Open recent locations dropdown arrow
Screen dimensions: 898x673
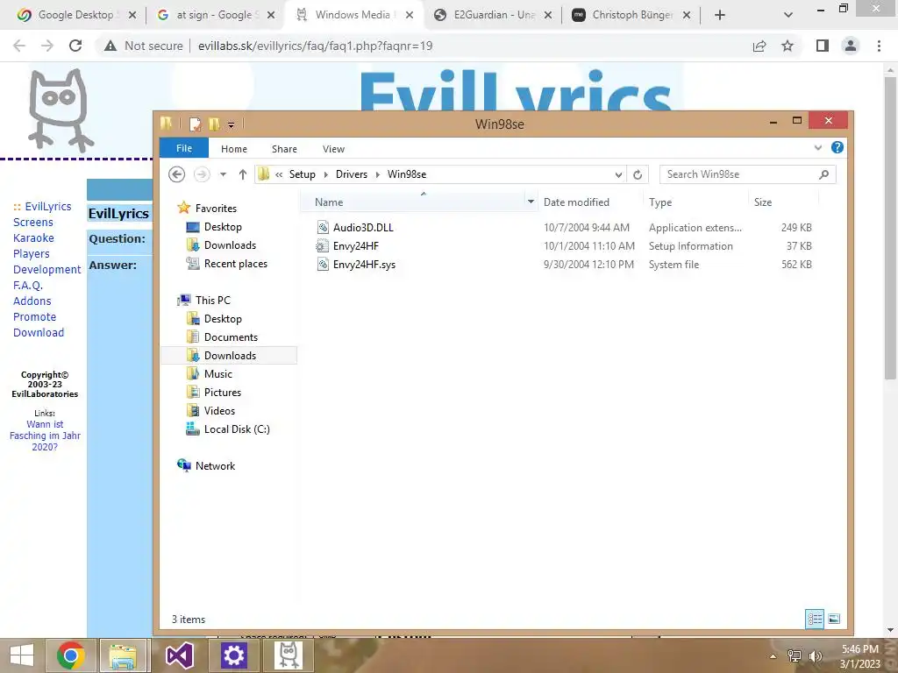tap(223, 174)
